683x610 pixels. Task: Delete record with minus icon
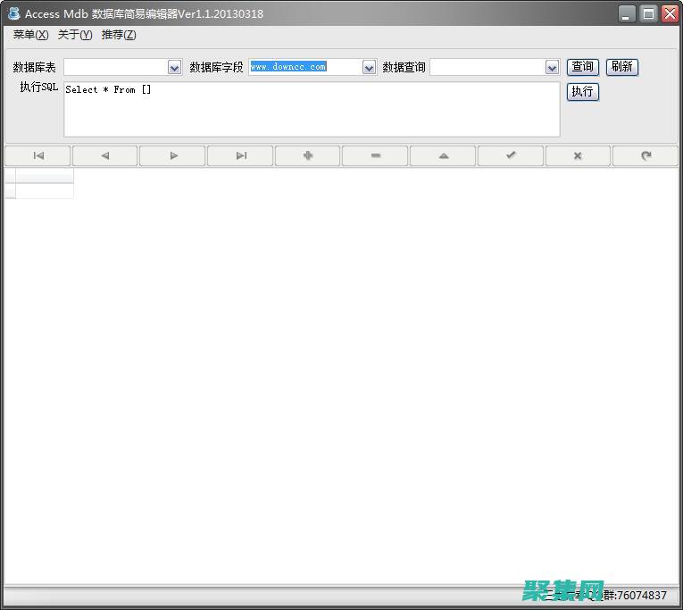click(376, 155)
